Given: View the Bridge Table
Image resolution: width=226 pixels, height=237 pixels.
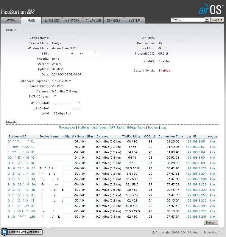Looking at the screenshot, I should tap(136, 128).
